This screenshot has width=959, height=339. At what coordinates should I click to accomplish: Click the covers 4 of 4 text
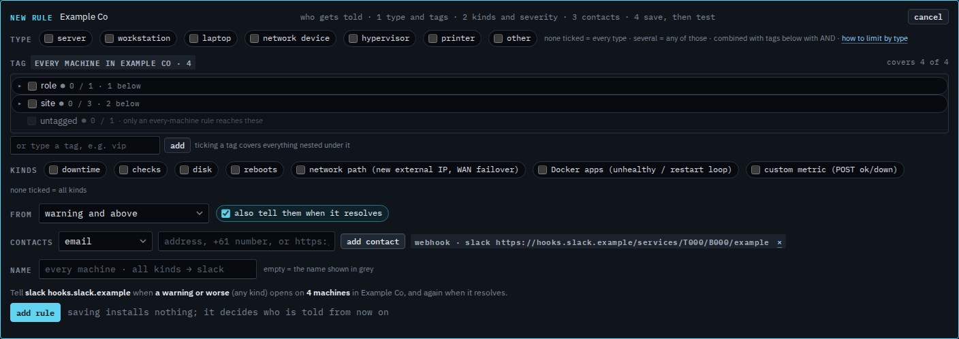917,63
